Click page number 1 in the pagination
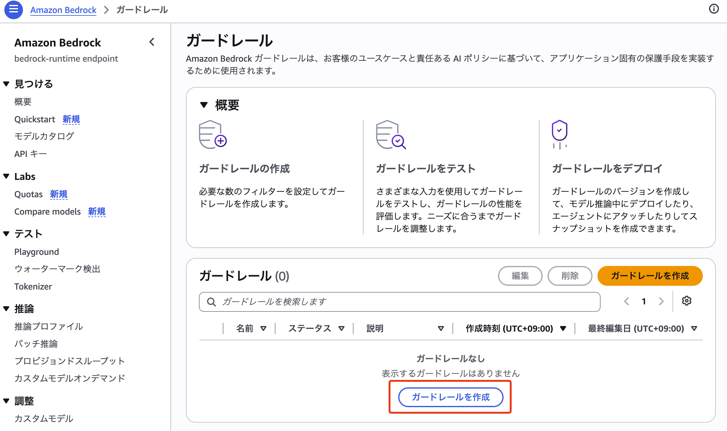727x431 pixels. [x=644, y=301]
